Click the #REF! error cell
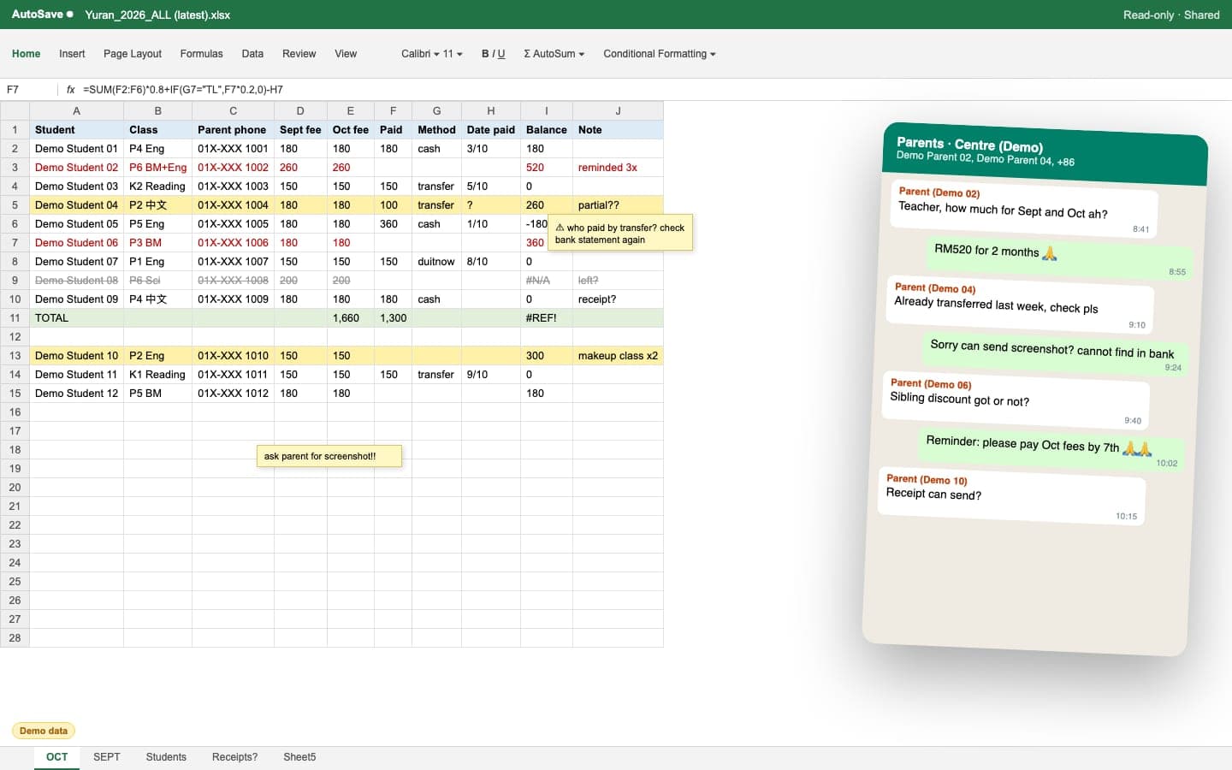This screenshot has height=770, width=1232. pos(546,317)
